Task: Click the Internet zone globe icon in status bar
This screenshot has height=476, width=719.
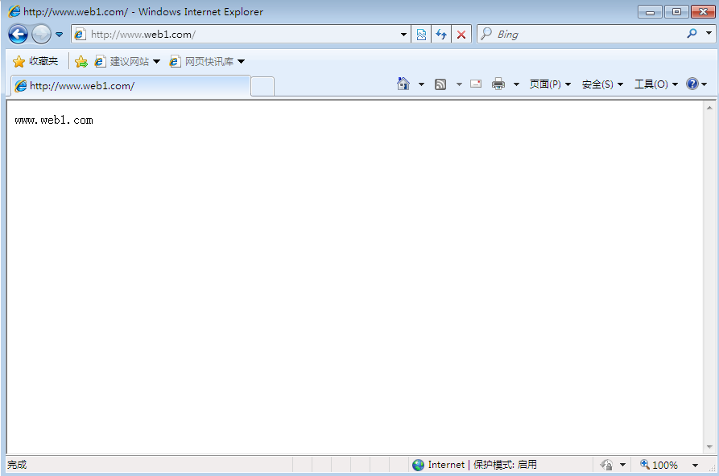Action: point(418,465)
